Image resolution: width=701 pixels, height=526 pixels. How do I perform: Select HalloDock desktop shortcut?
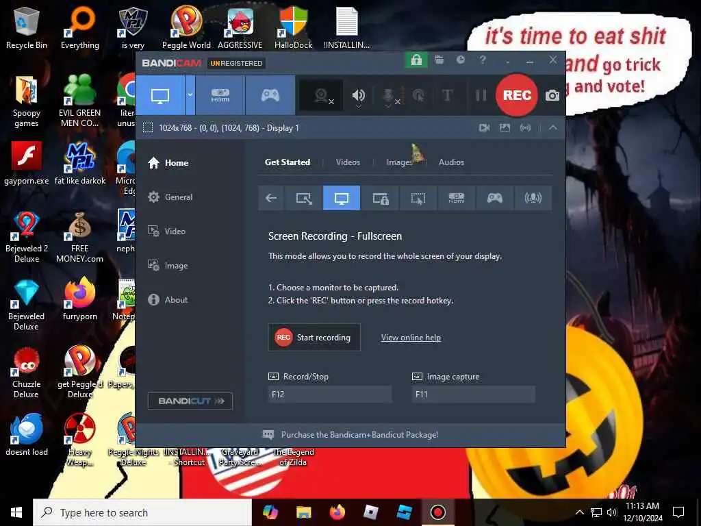[x=293, y=27]
